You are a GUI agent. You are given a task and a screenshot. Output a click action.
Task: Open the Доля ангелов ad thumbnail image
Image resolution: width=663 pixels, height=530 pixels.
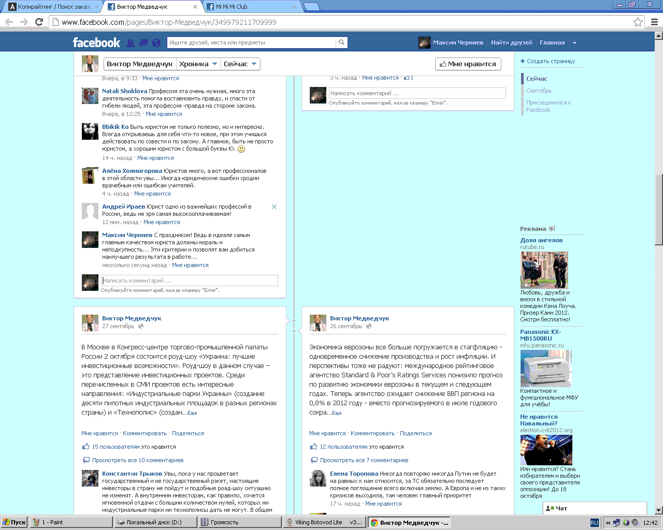tap(544, 270)
